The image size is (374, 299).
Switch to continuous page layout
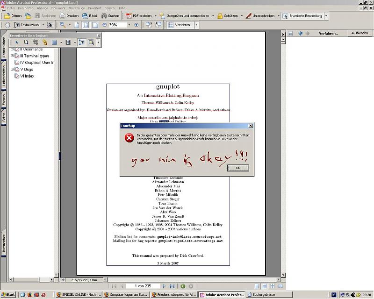pos(265,286)
